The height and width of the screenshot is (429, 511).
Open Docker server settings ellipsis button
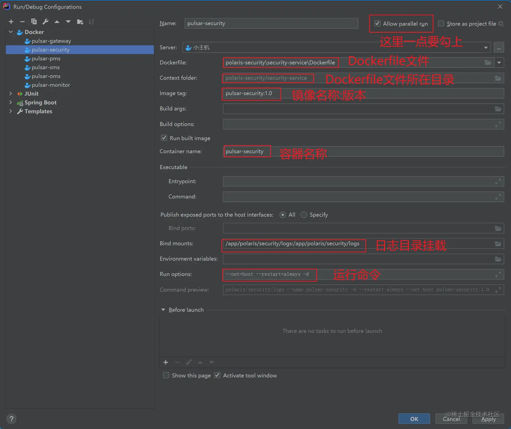click(x=499, y=48)
